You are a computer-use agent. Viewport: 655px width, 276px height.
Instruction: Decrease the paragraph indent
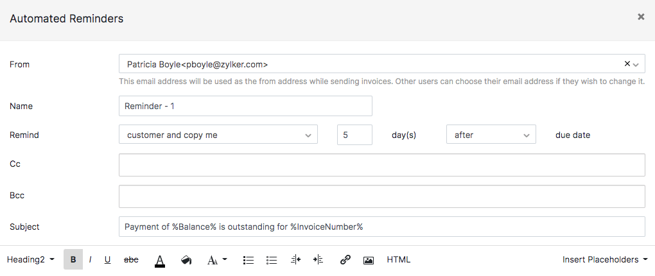(x=295, y=260)
